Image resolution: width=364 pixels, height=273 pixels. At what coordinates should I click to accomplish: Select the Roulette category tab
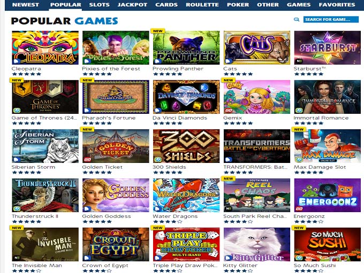202,5
